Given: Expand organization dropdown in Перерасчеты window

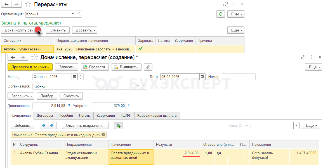Looking at the screenshot, I should 73,14.
